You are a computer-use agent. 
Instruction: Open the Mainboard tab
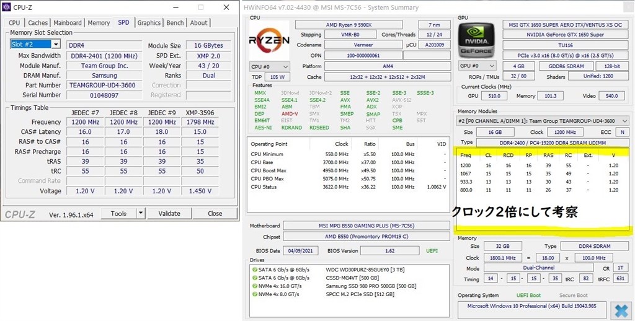point(67,23)
